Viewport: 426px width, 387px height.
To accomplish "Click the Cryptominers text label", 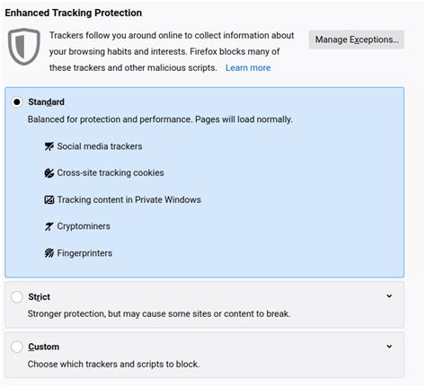I will 84,226.
